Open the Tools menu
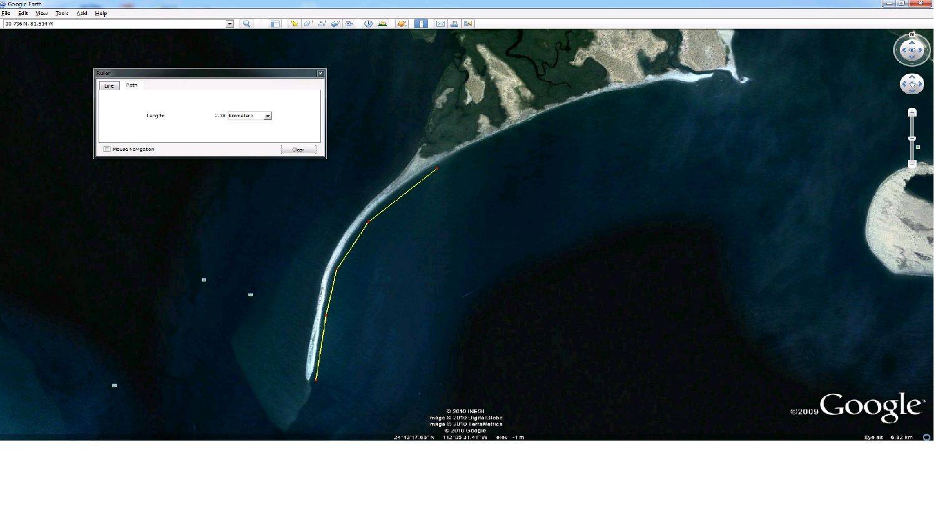This screenshot has height=506, width=936. [x=62, y=13]
